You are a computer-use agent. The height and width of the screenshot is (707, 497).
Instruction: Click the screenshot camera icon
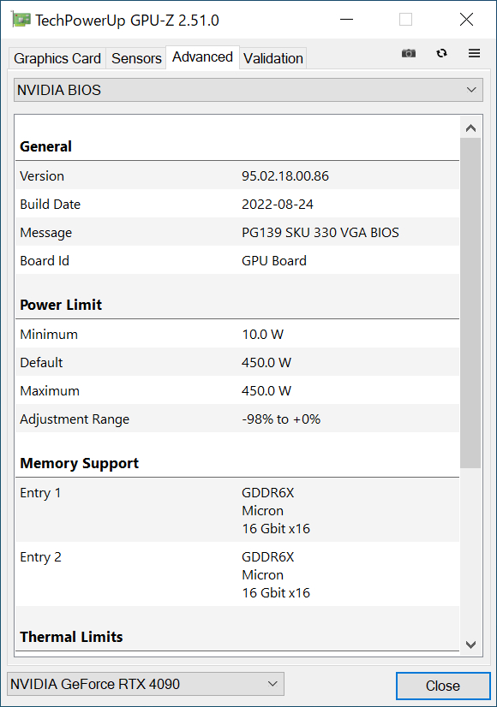pos(409,53)
